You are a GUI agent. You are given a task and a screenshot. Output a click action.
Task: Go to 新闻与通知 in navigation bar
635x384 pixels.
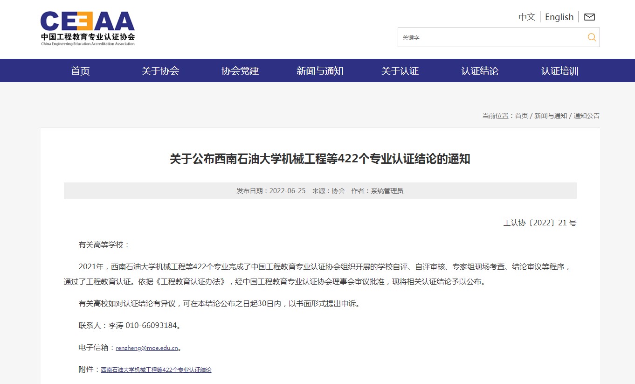[320, 71]
